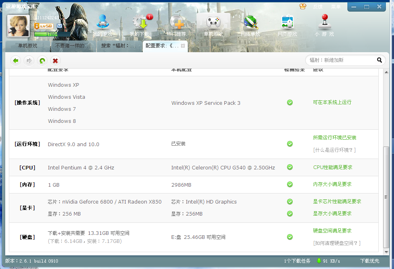Image resolution: width=394 pixels, height=269 pixels.
Task: Click the green experience bar showing 17884
Action: (x=52, y=34)
